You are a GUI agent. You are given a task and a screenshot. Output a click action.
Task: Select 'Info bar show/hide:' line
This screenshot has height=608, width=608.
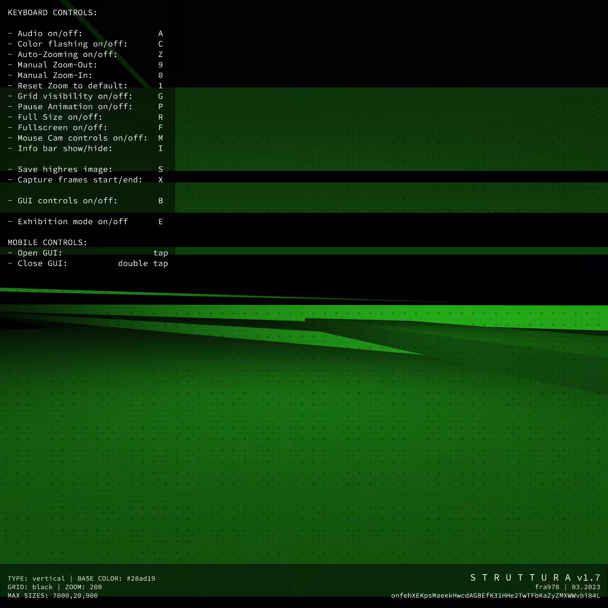tap(85, 149)
